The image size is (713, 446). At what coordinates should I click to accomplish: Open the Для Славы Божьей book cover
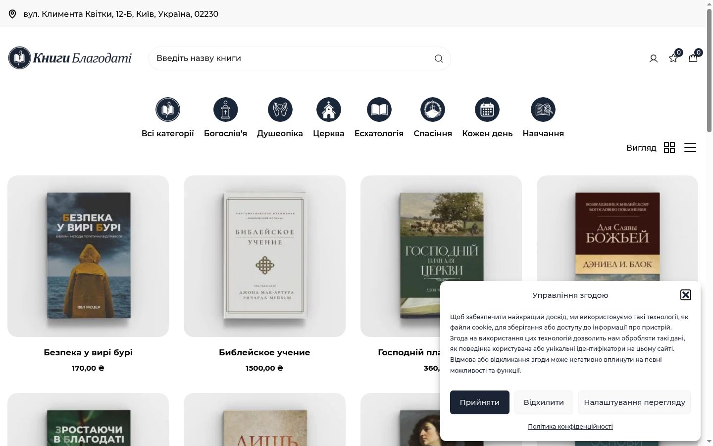coord(617,228)
